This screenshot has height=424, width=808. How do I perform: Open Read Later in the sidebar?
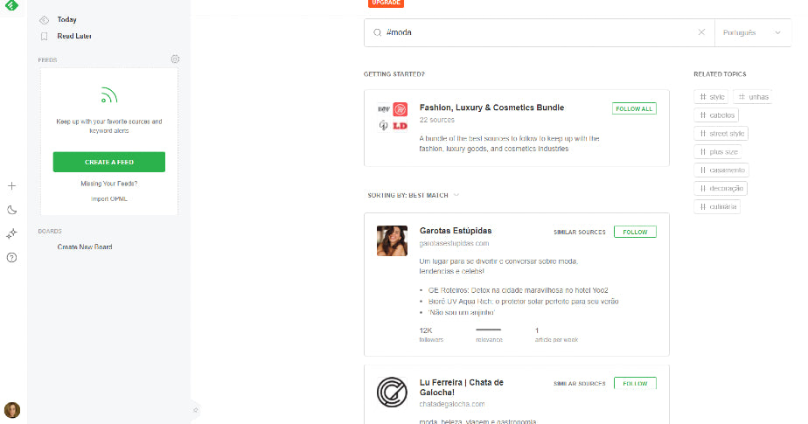[x=74, y=36]
